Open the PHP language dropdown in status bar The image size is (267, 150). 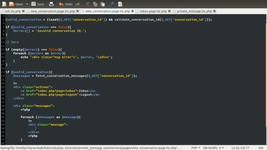[196, 148]
